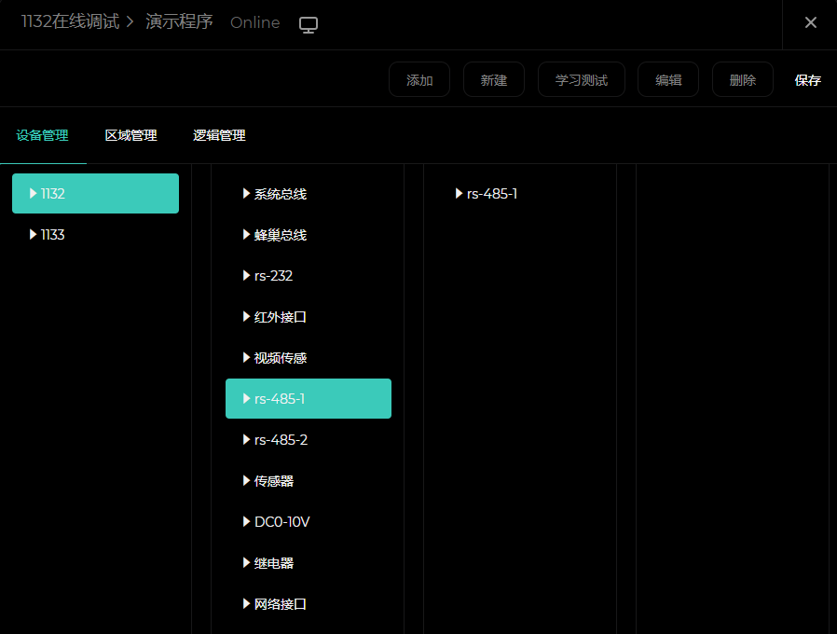Image resolution: width=837 pixels, height=634 pixels.
Task: Click the 演示程序 breadcrumb title
Action: [x=179, y=21]
